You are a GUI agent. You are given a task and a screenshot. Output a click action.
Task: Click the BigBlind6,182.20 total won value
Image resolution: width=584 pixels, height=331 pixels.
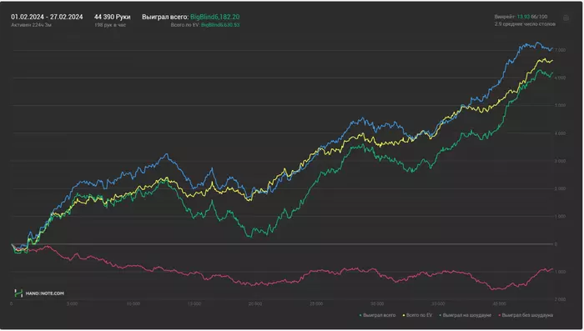tap(215, 17)
